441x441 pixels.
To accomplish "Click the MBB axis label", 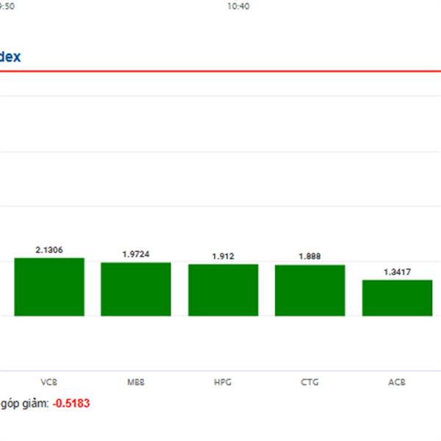I will tap(136, 382).
